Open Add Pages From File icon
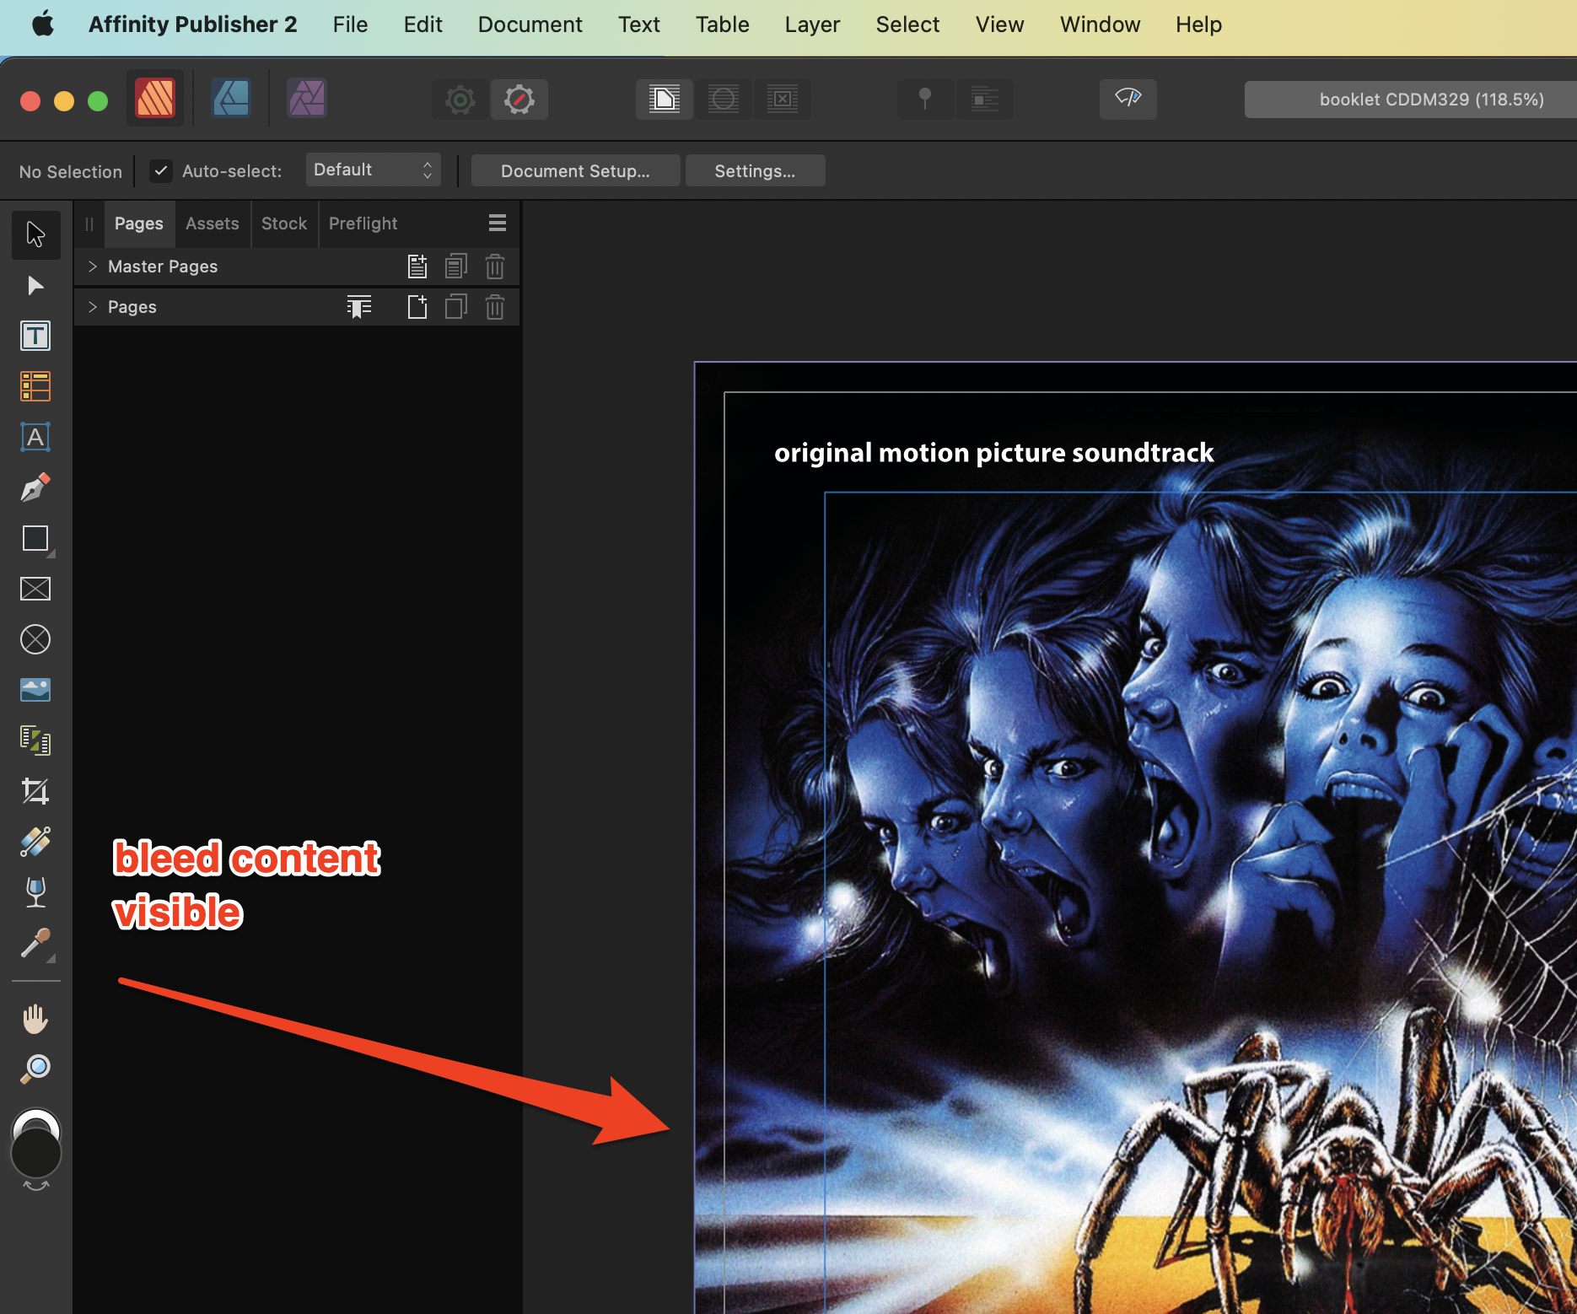The height and width of the screenshot is (1314, 1577). 359,307
